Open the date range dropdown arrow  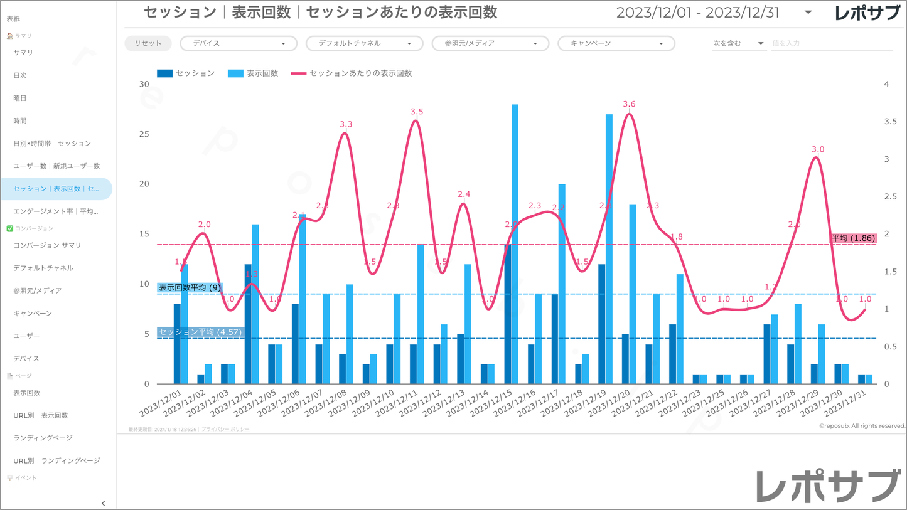[808, 13]
